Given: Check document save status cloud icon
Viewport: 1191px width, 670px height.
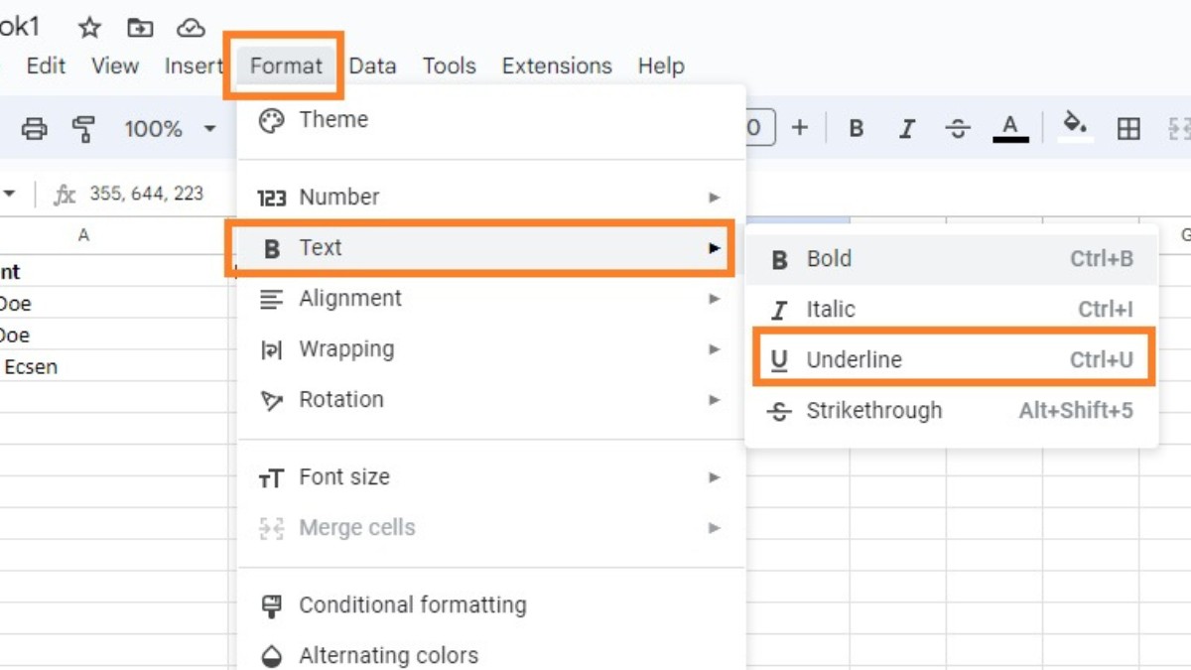Looking at the screenshot, I should point(190,28).
